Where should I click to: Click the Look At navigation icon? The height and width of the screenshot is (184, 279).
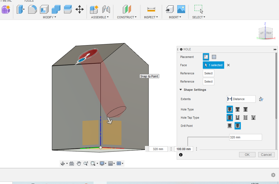[x=72, y=163]
